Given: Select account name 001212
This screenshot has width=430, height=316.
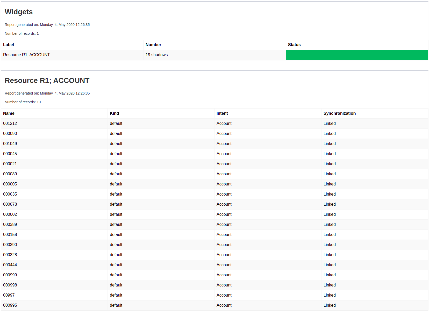Looking at the screenshot, I should [10, 124].
